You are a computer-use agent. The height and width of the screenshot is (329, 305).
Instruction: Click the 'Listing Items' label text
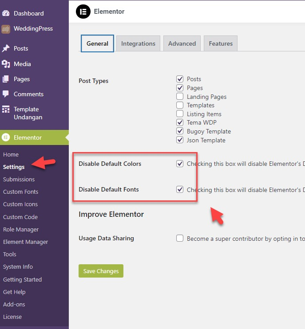[x=204, y=114]
